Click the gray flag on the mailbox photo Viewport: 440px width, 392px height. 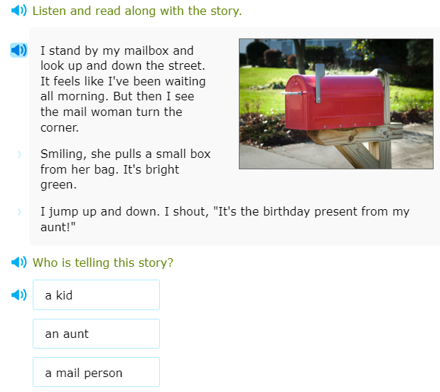pos(319,73)
